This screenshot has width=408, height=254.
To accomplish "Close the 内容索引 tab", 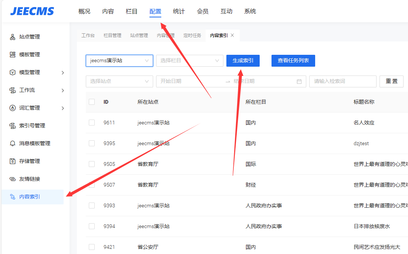I will click(x=232, y=35).
